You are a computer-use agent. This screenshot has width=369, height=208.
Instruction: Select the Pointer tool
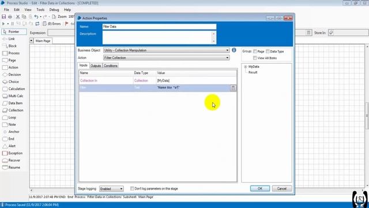click(14, 32)
